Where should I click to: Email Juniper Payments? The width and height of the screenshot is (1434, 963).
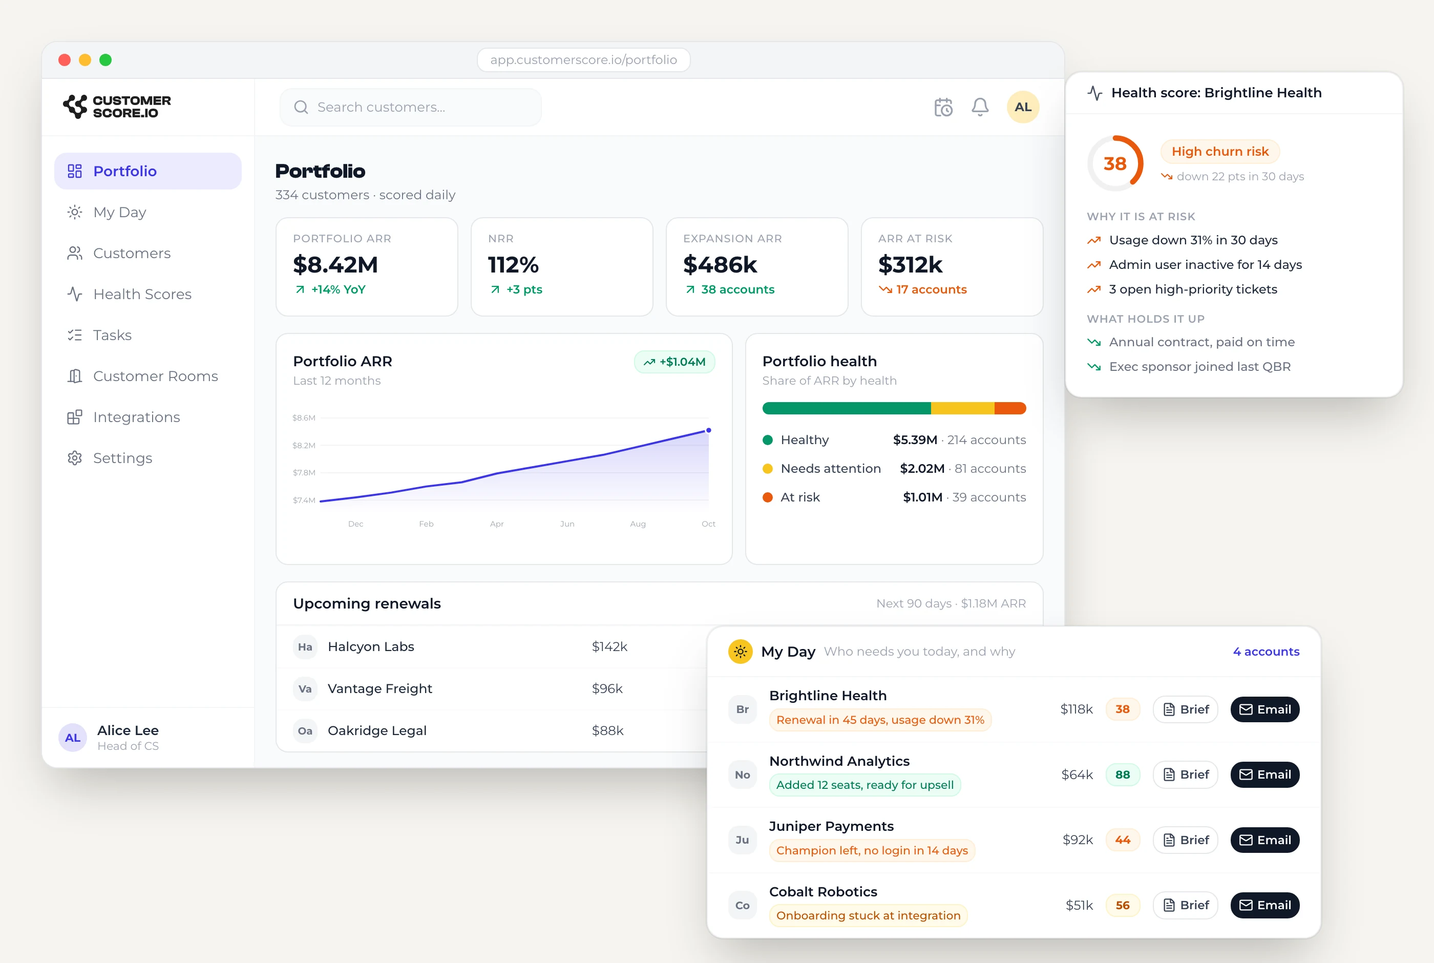click(1264, 840)
